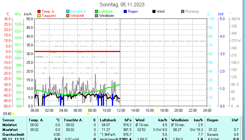Click the Regen column header in table
The height and width of the screenshot is (140, 245).
point(213,120)
